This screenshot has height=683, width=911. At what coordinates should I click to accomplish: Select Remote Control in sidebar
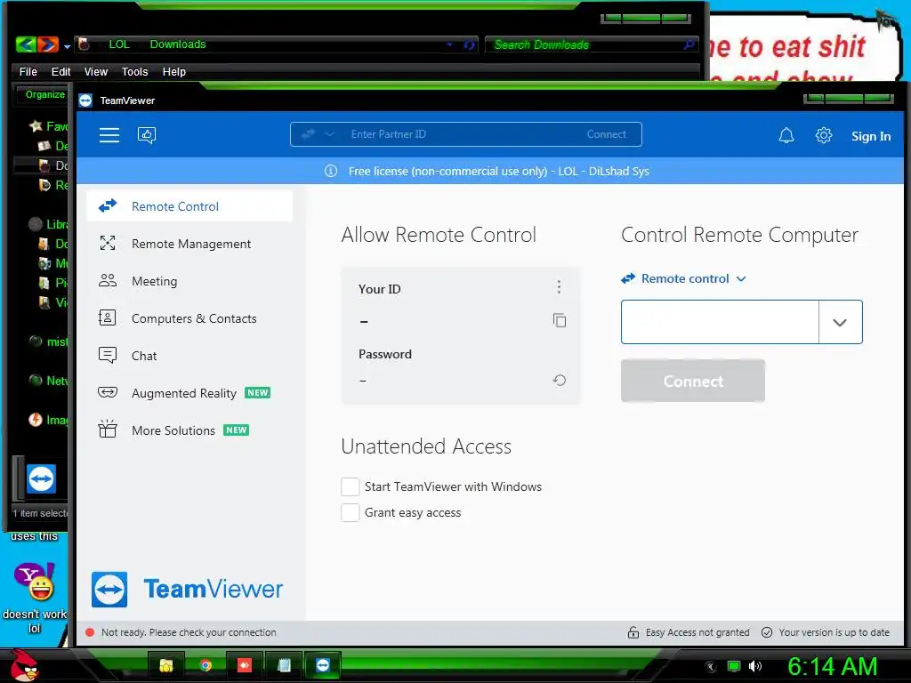click(189, 206)
